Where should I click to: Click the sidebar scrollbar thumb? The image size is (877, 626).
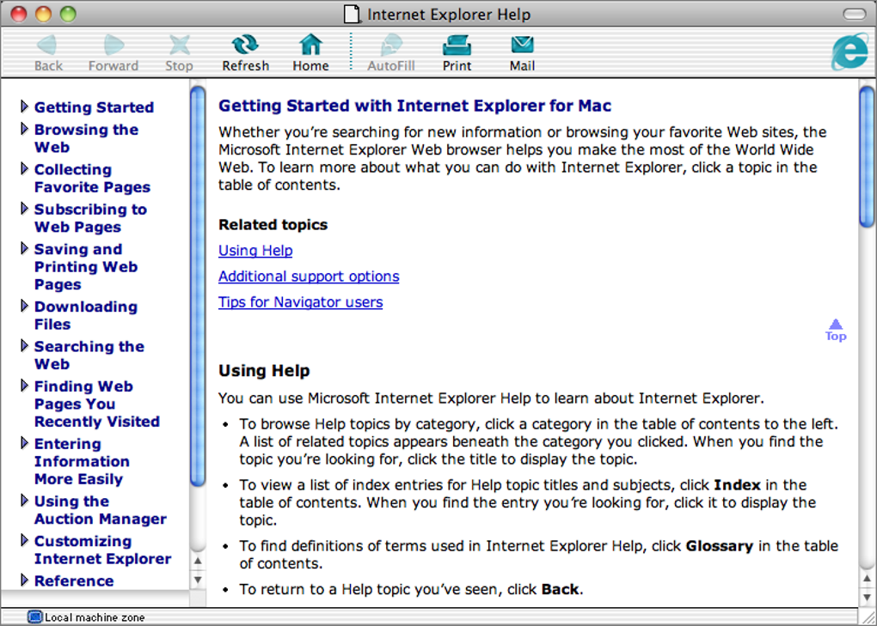tap(198, 287)
